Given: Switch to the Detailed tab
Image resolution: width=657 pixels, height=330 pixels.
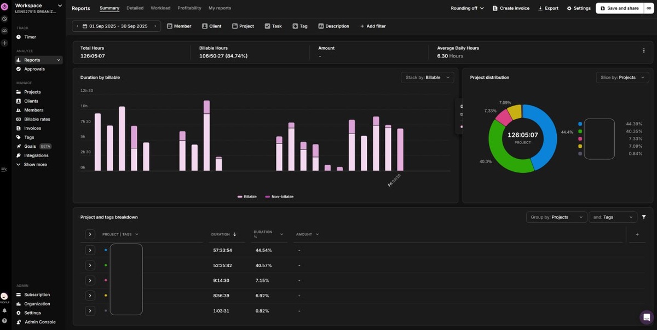Looking at the screenshot, I should pyautogui.click(x=135, y=8).
